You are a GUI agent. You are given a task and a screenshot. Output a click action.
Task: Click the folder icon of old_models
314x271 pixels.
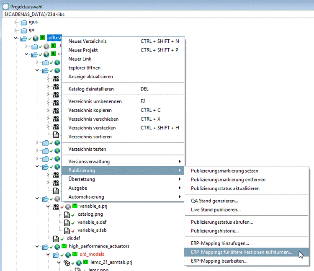click(x=56, y=255)
